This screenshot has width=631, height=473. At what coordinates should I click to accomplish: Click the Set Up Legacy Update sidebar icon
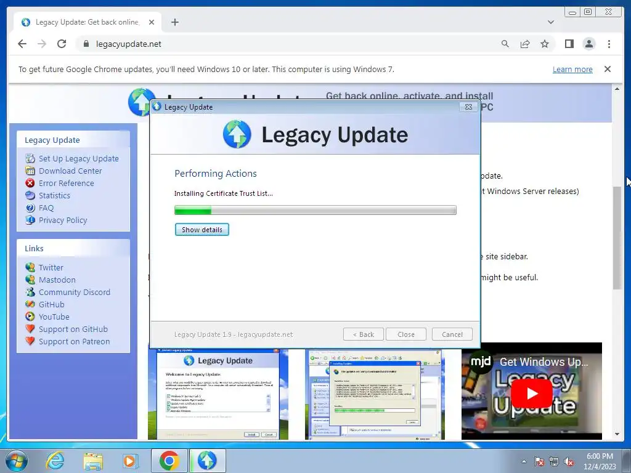coord(30,158)
